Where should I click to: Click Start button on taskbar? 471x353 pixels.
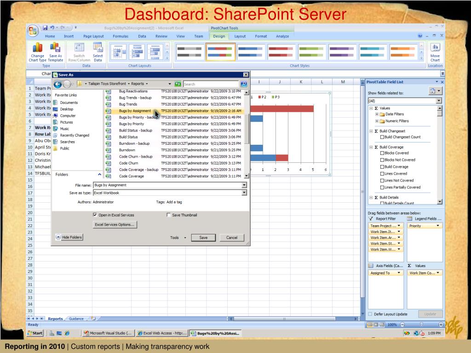[35, 333]
